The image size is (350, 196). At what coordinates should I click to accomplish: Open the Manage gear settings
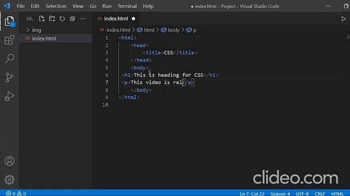point(9,180)
